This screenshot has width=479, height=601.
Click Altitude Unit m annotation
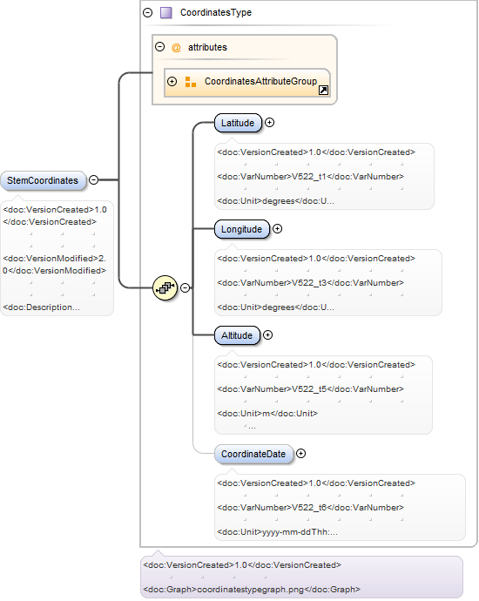click(x=267, y=414)
